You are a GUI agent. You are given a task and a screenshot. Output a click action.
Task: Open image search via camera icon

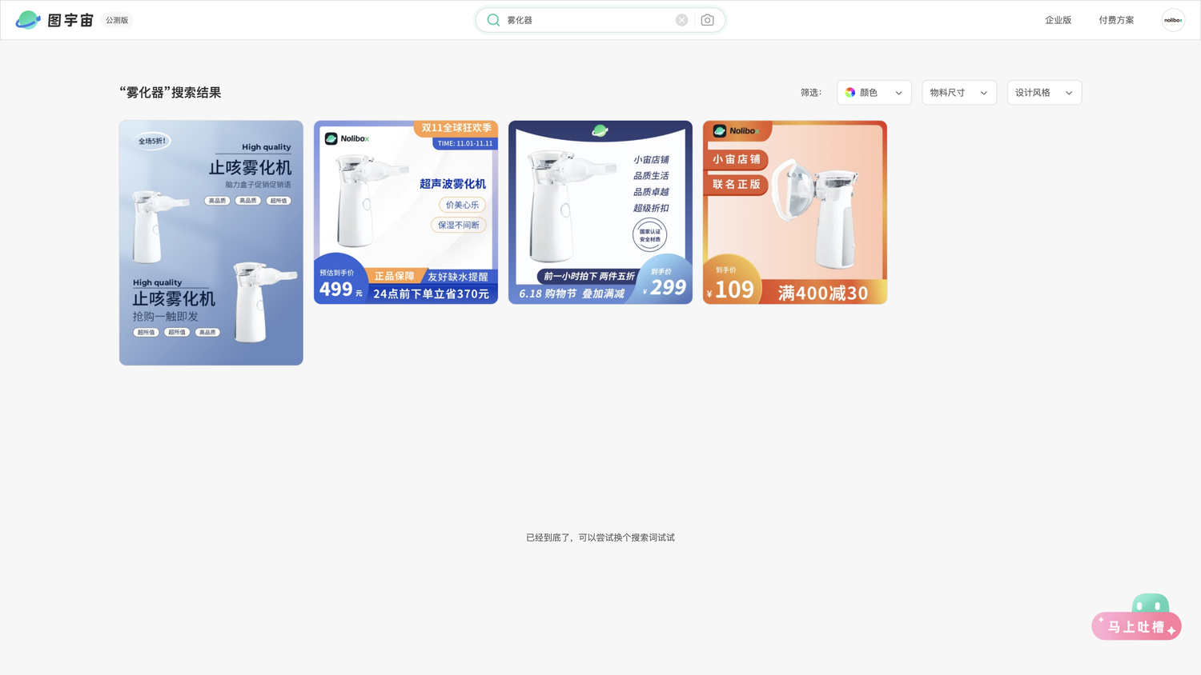[x=707, y=20]
